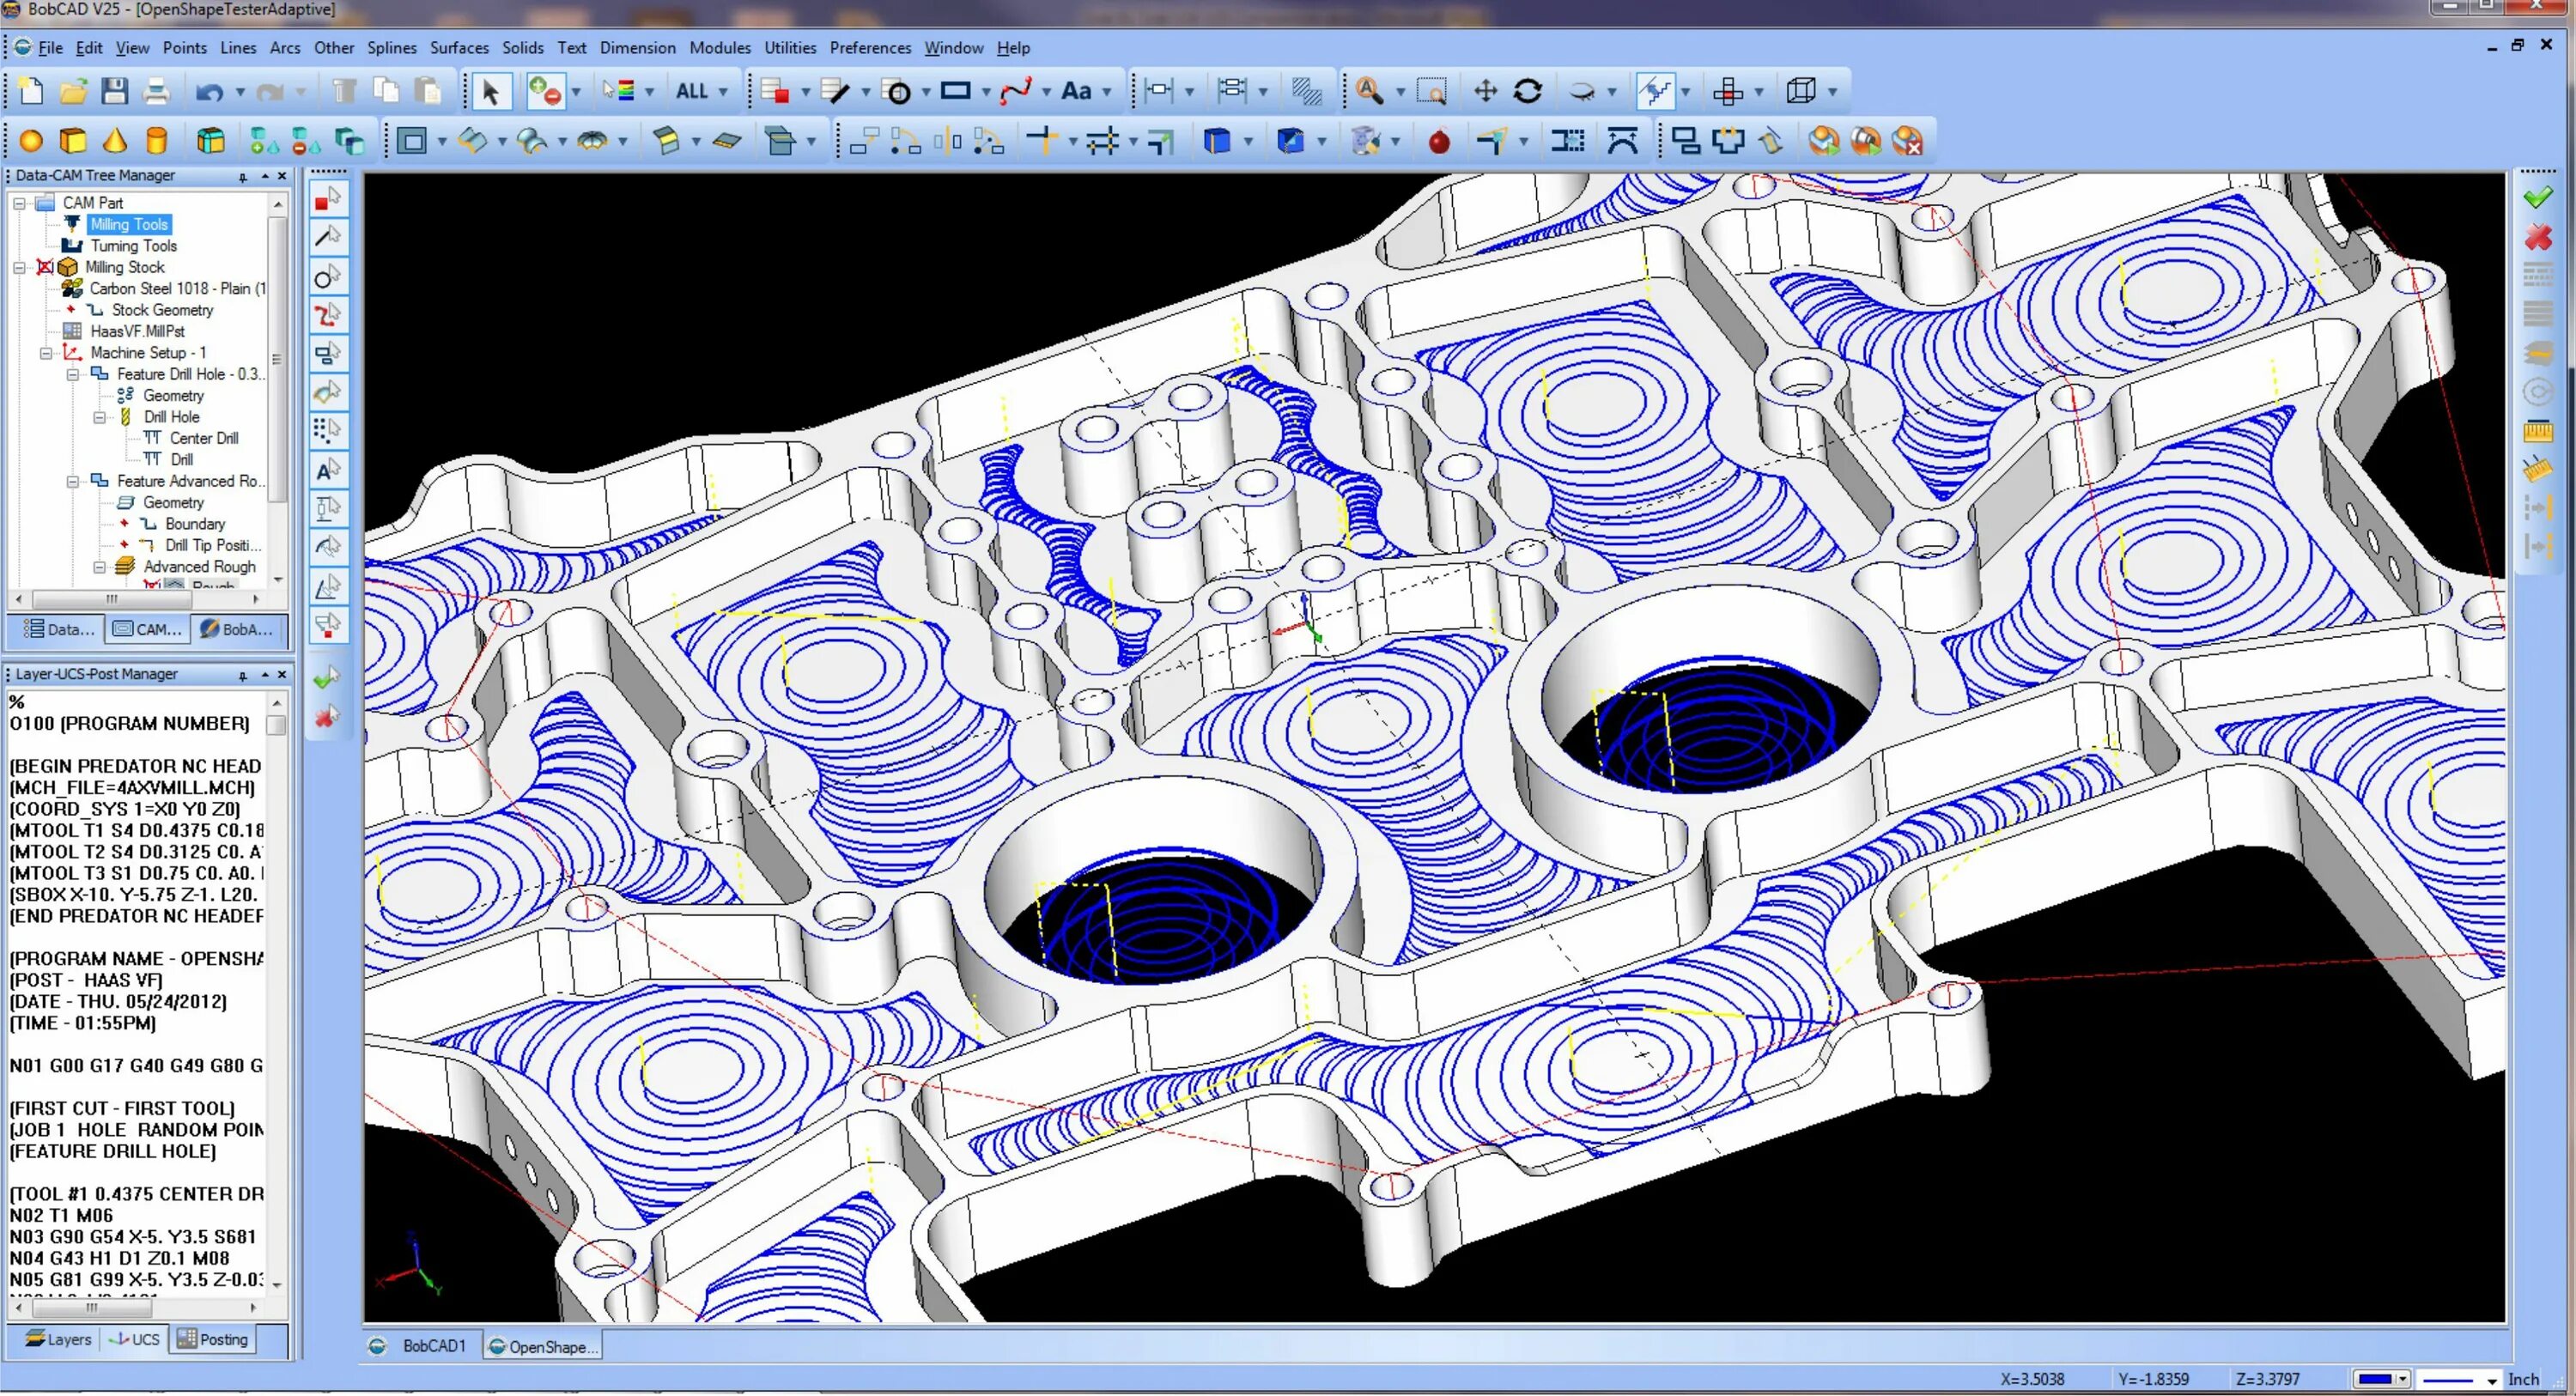Select the spline drawing tool
Image resolution: width=2576 pixels, height=1396 pixels.
click(1015, 91)
